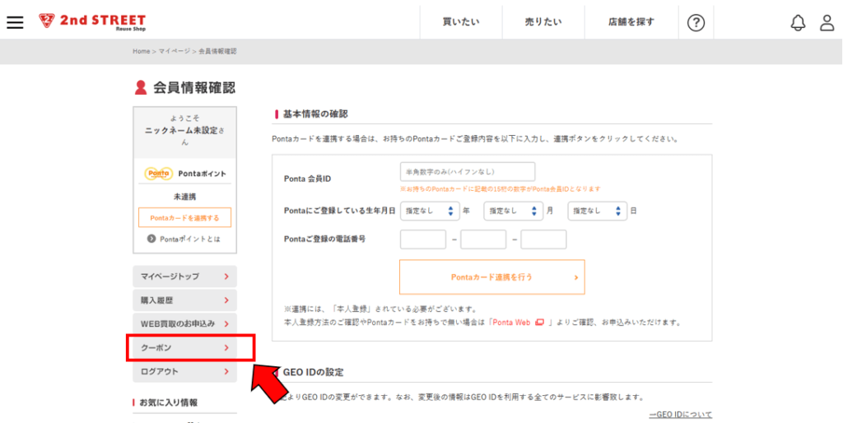Open the help question mark icon
This screenshot has height=423, width=843.
point(696,22)
